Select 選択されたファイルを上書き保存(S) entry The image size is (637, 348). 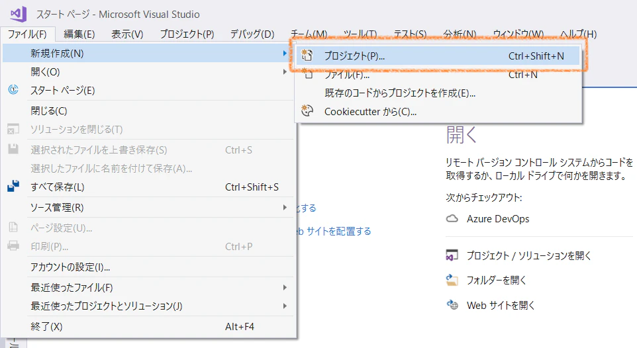pos(148,150)
